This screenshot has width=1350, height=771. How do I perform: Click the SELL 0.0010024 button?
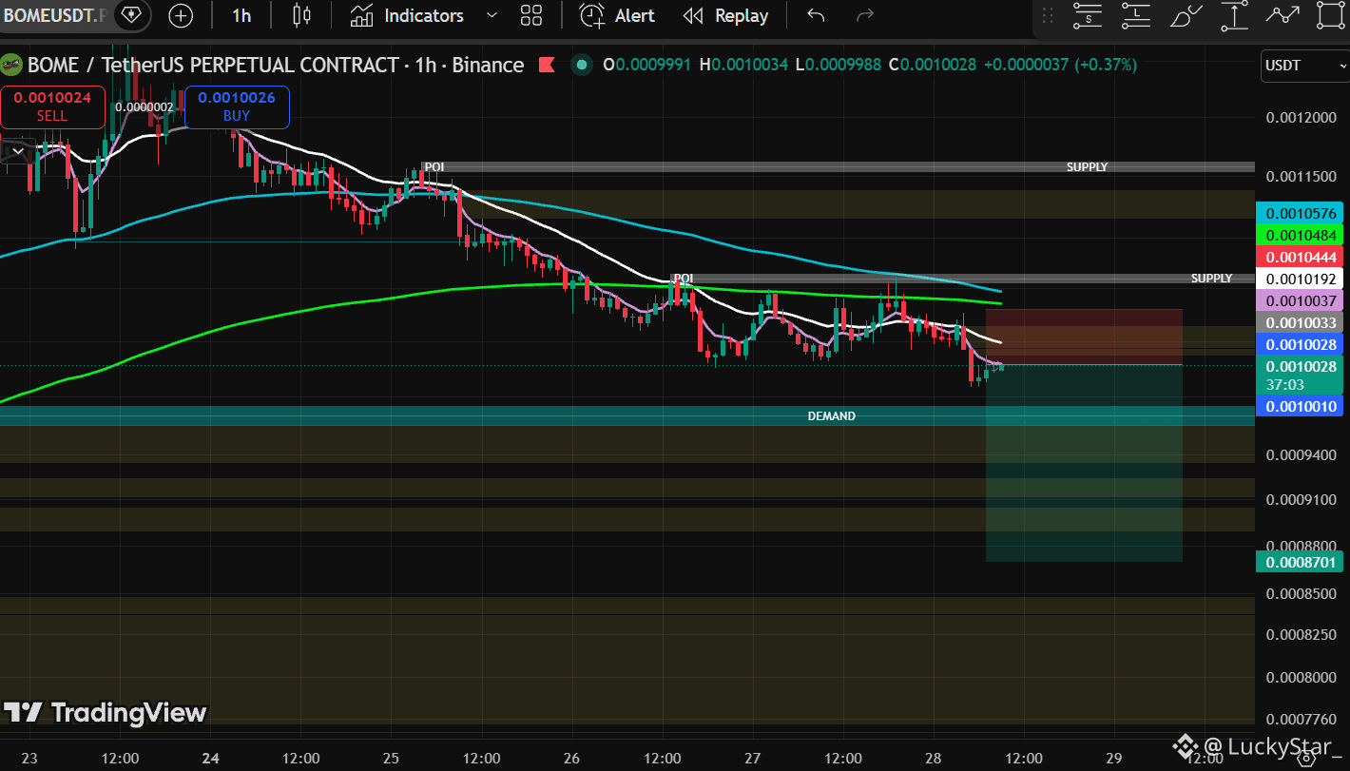52,106
